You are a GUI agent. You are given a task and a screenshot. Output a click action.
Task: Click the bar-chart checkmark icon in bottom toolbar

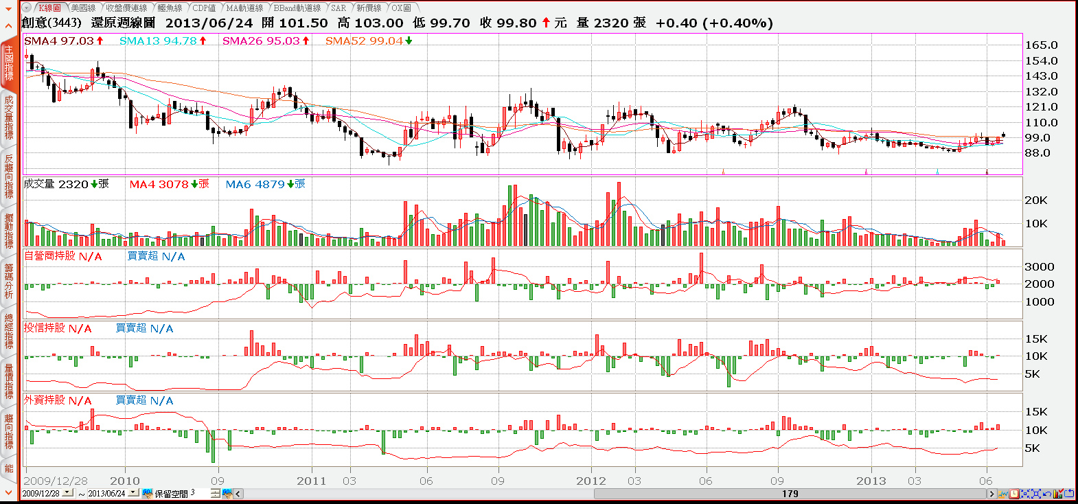(1058, 493)
